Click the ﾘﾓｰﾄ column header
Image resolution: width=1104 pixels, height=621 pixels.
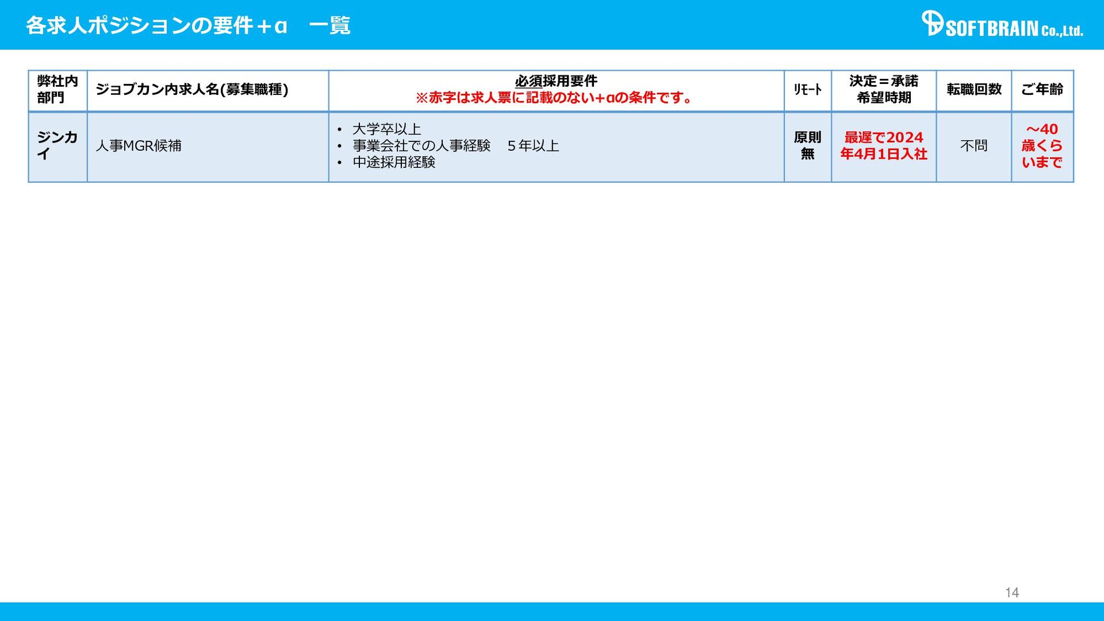pyautogui.click(x=808, y=90)
